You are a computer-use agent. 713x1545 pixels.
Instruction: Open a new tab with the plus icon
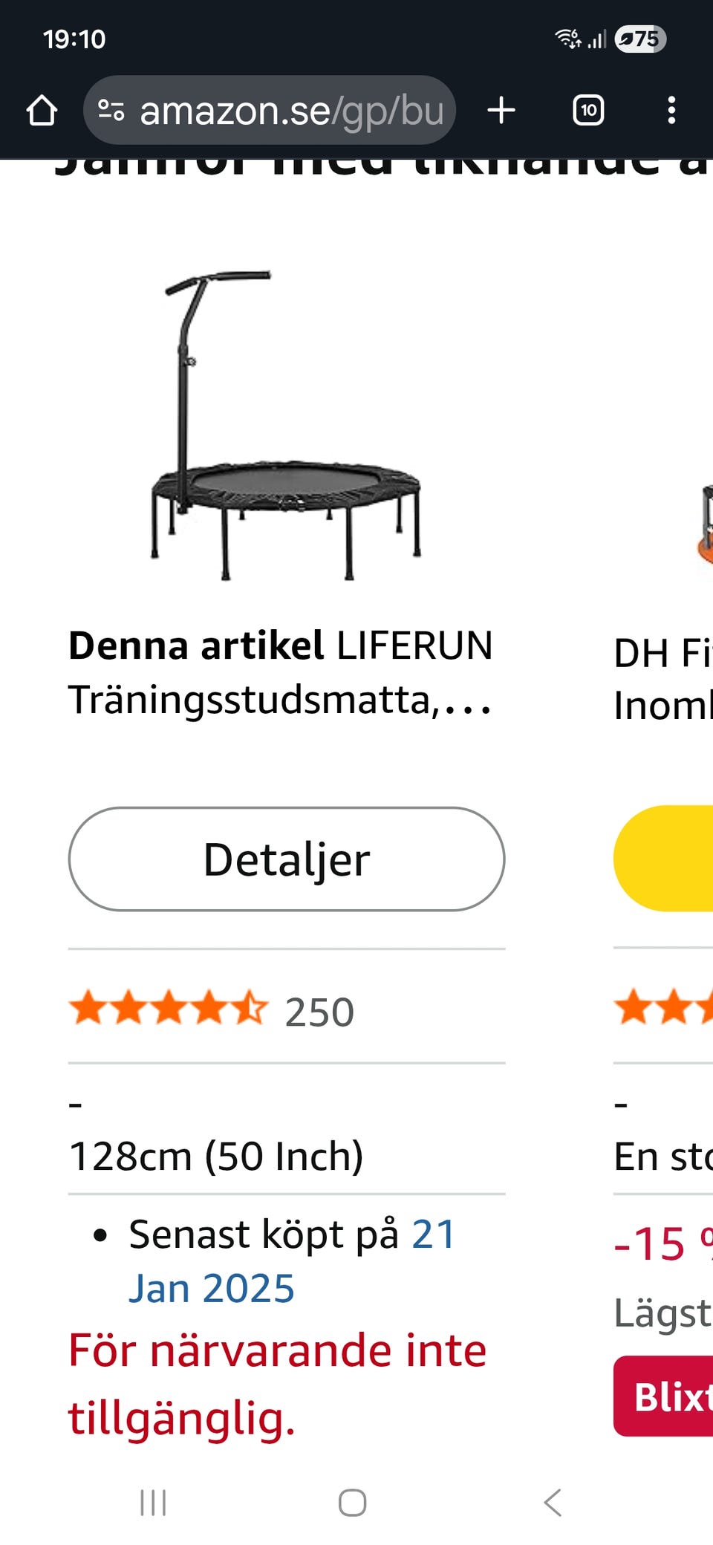coord(502,111)
